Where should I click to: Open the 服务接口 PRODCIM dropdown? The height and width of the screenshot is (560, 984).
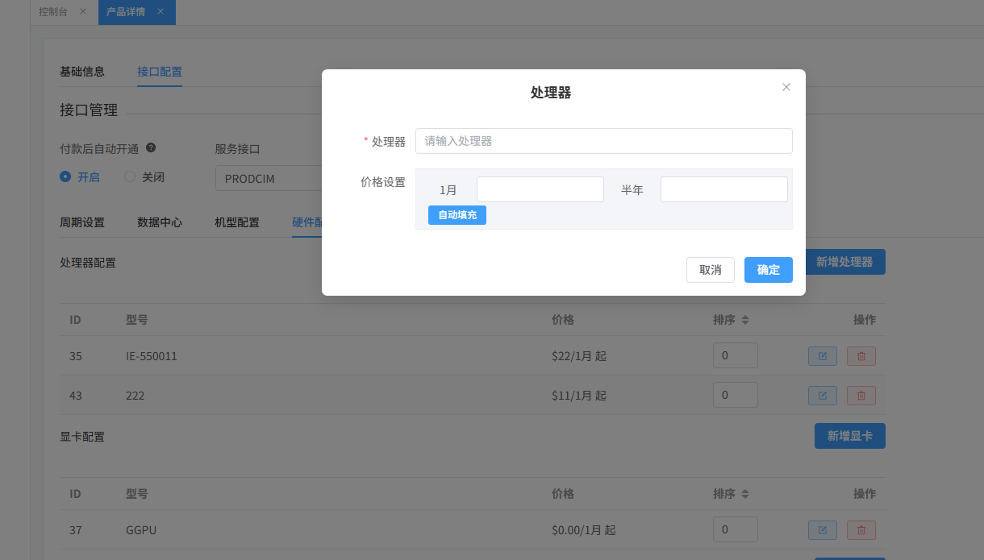(269, 178)
